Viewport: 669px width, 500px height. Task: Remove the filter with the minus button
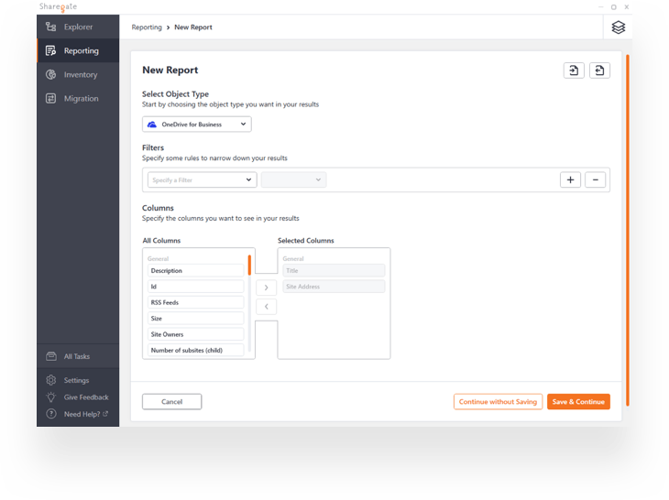(595, 179)
